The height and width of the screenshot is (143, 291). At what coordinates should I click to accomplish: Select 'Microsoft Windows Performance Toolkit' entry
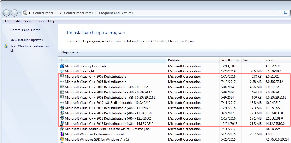pyautogui.click(x=94, y=134)
